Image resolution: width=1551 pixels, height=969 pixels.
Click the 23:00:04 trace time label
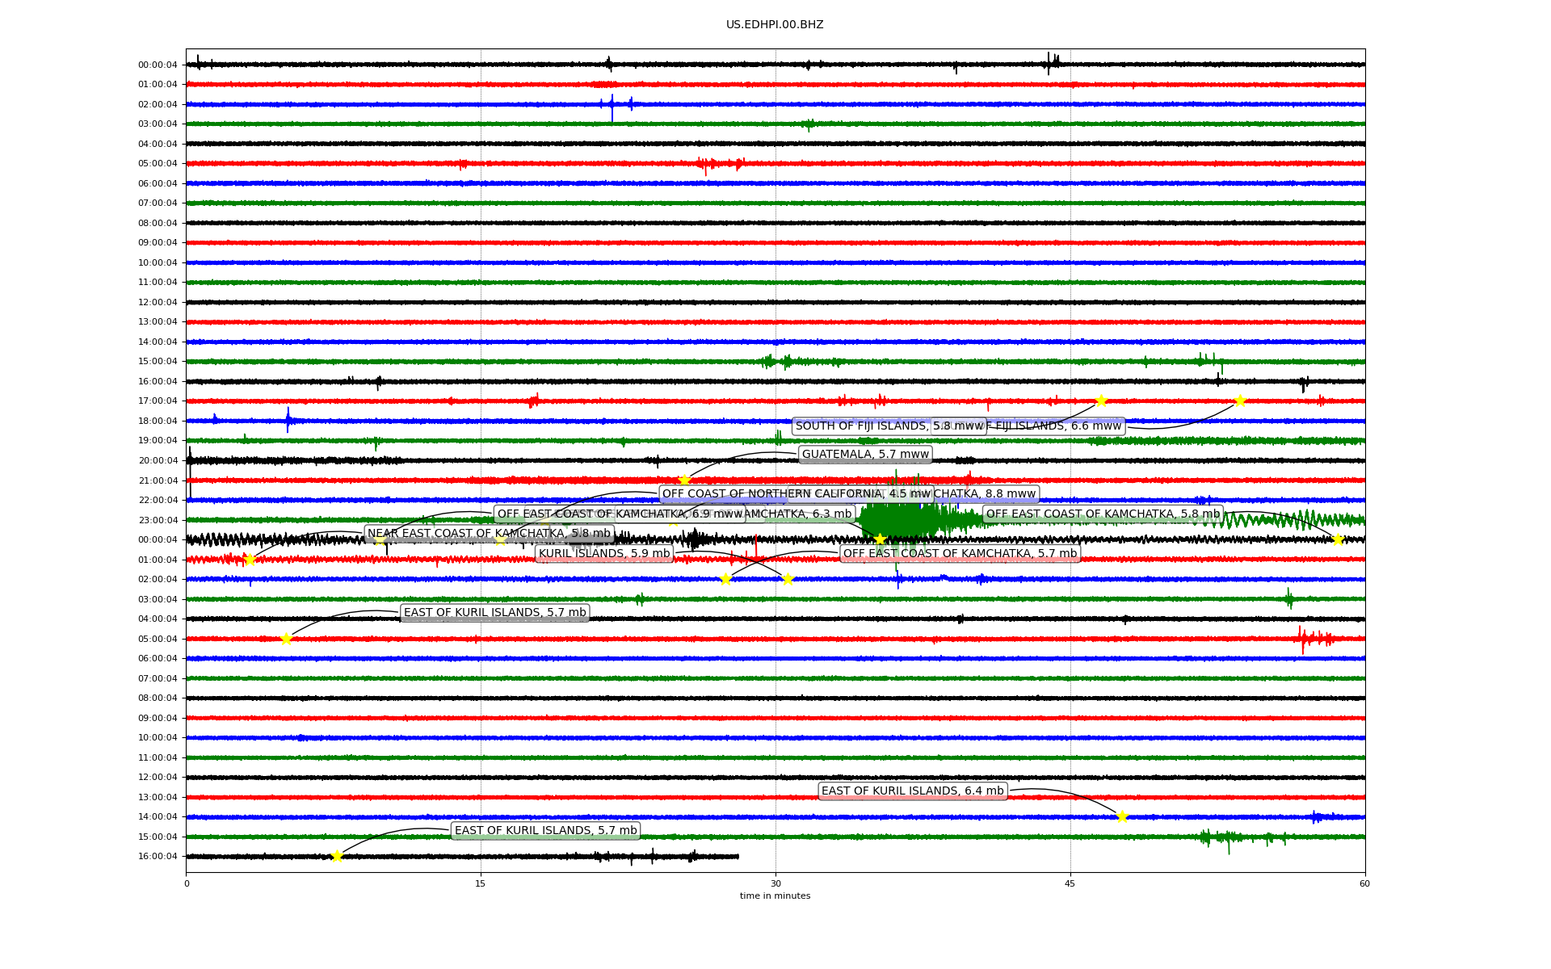point(158,521)
